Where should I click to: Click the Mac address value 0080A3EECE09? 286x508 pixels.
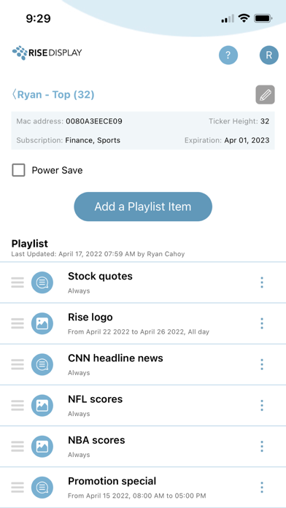tap(94, 121)
